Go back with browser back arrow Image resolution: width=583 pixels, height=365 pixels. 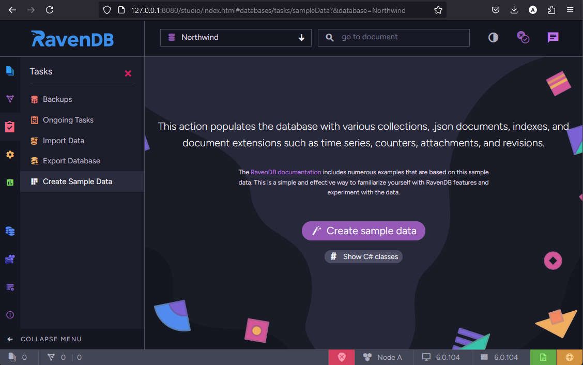pyautogui.click(x=12, y=10)
